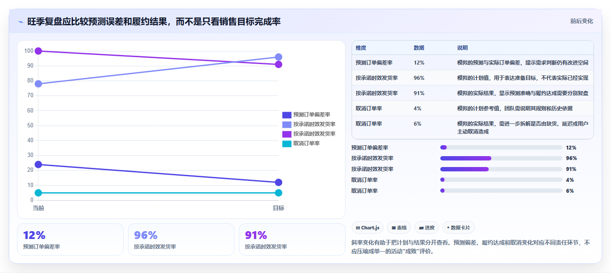
Task: Click the 前后变化 badge in the header
Action: 581,21
